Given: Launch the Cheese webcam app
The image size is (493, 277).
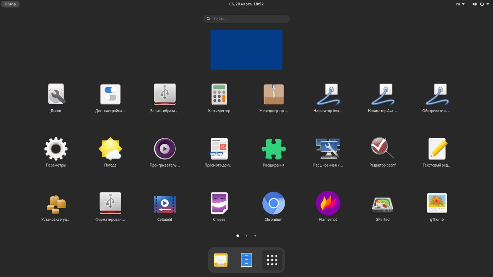Looking at the screenshot, I should tap(219, 203).
